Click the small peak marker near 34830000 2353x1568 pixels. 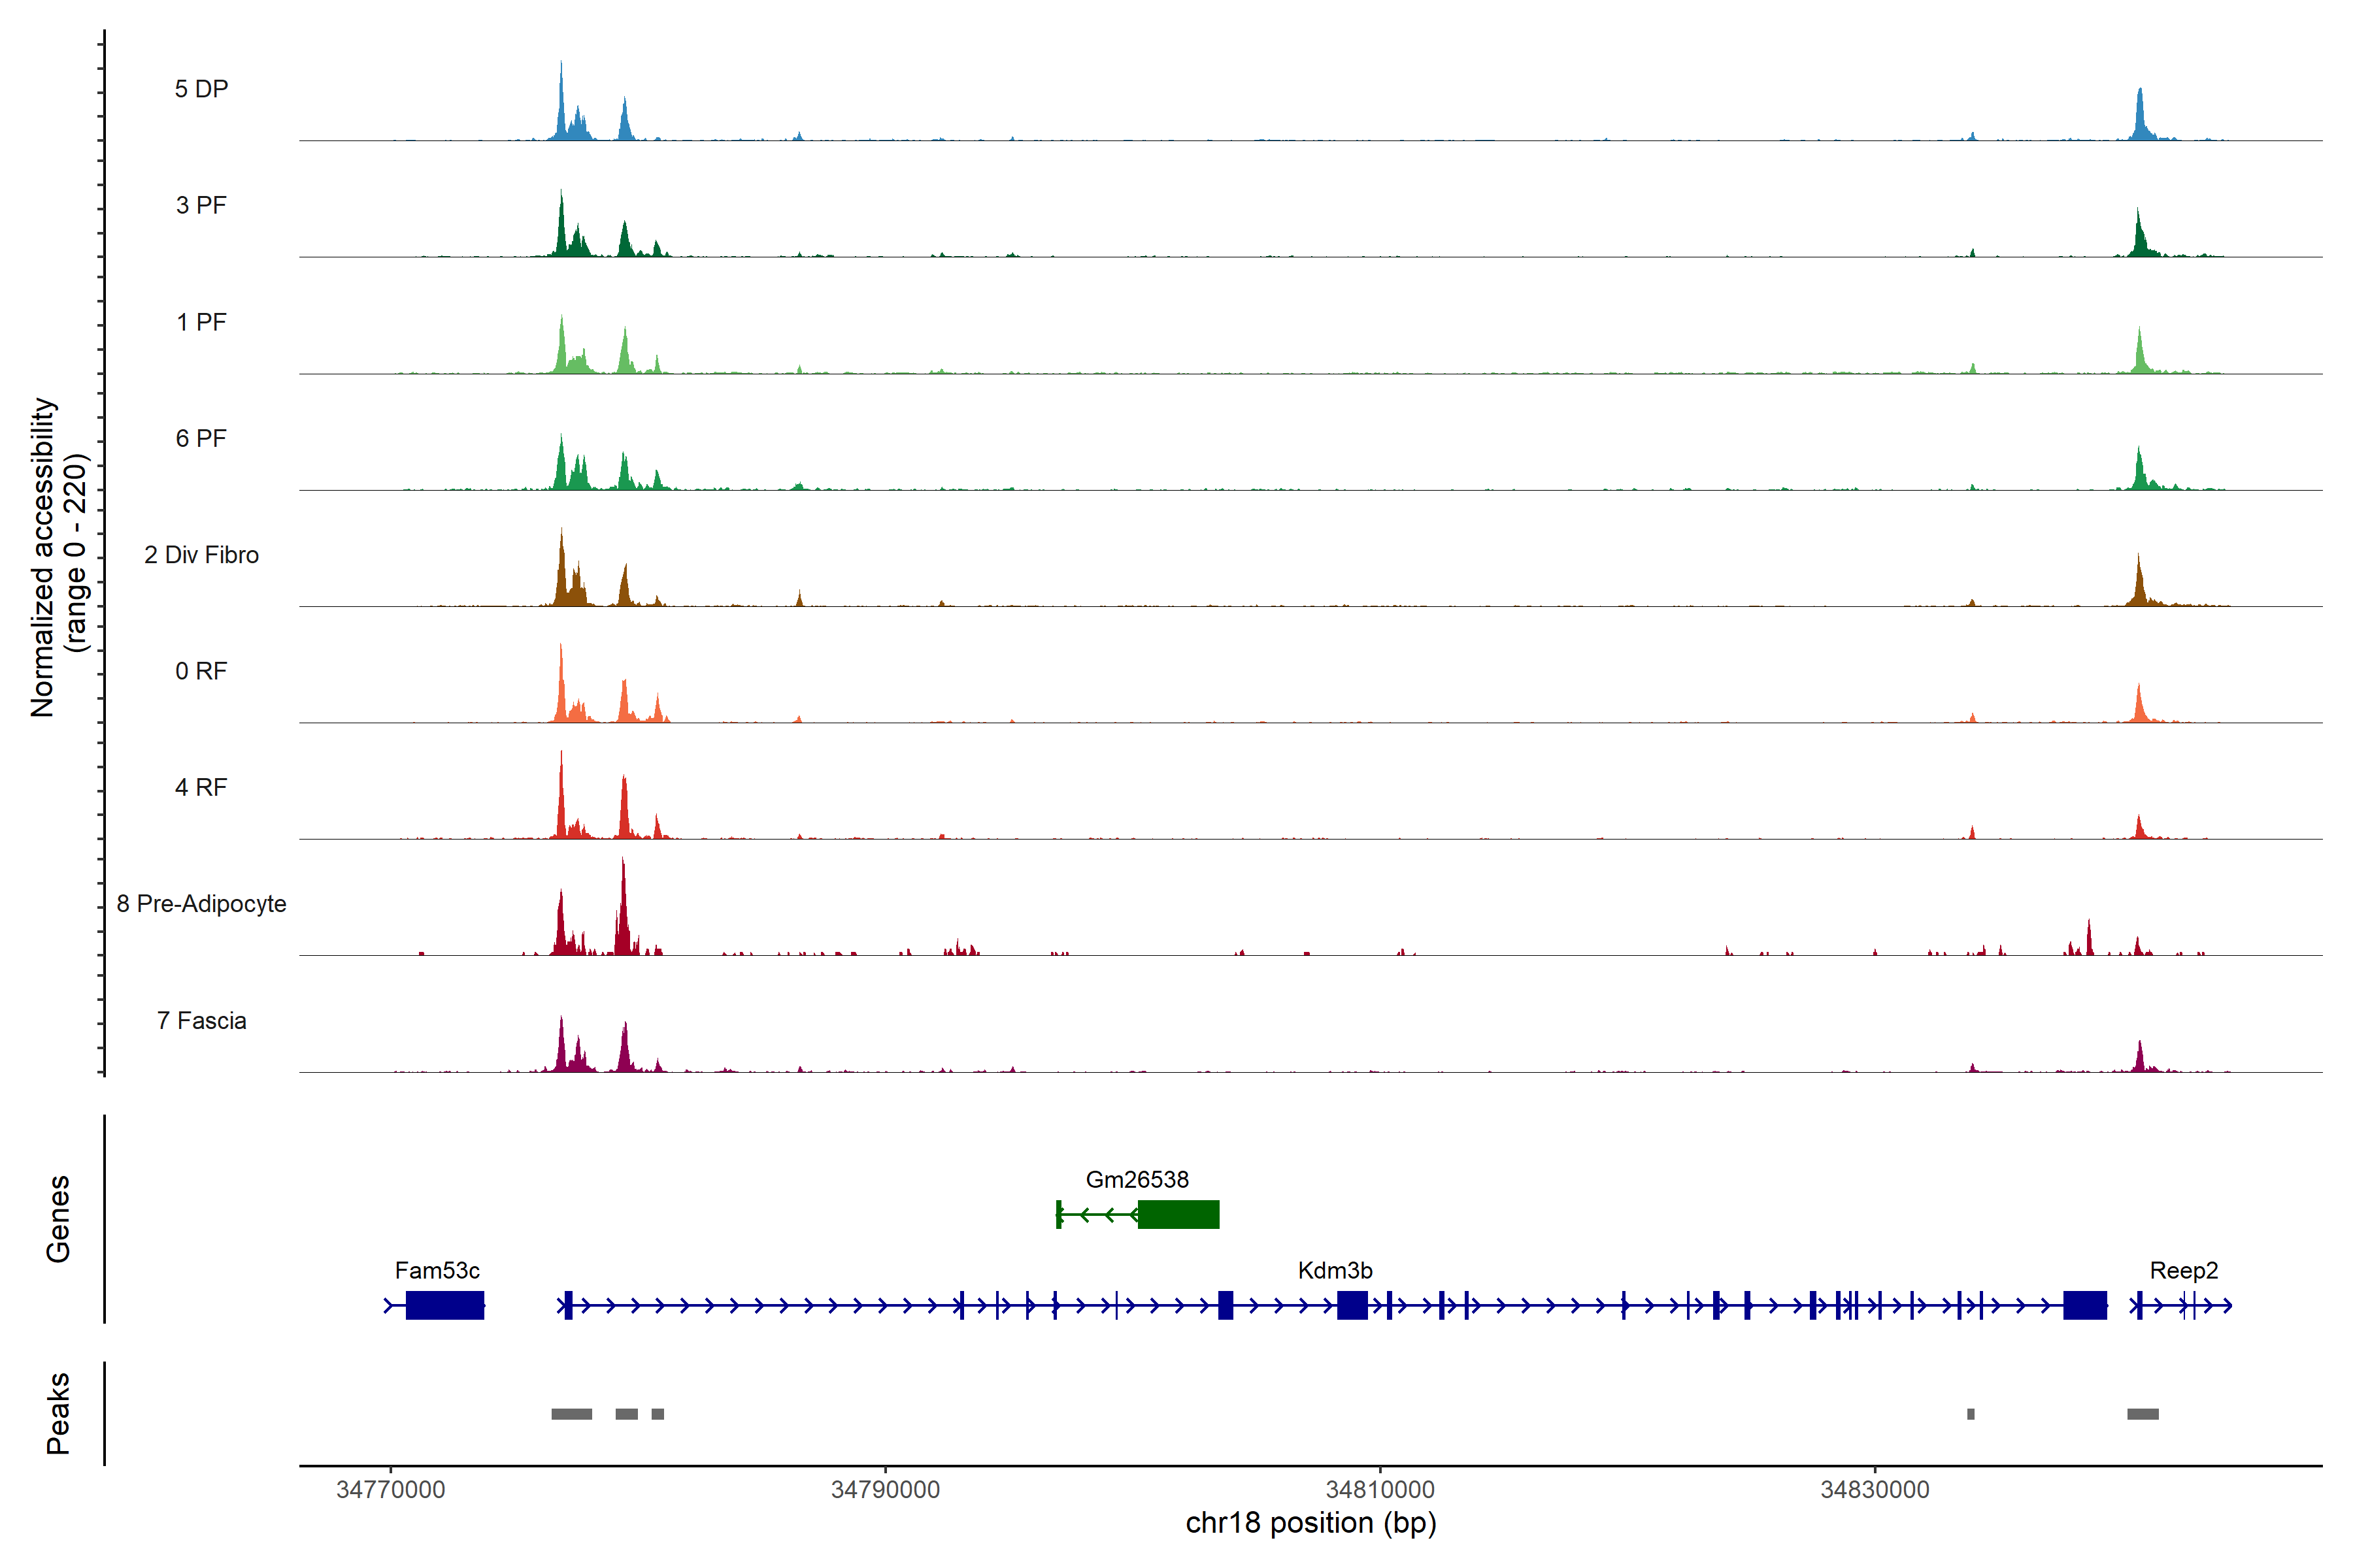pyautogui.click(x=1970, y=1414)
